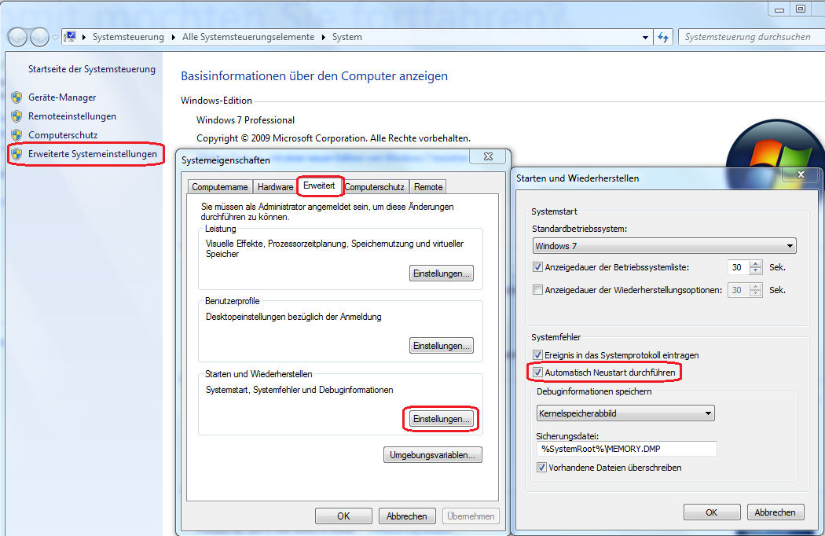Click the computer icon in the address bar
The image size is (825, 536).
(70, 37)
